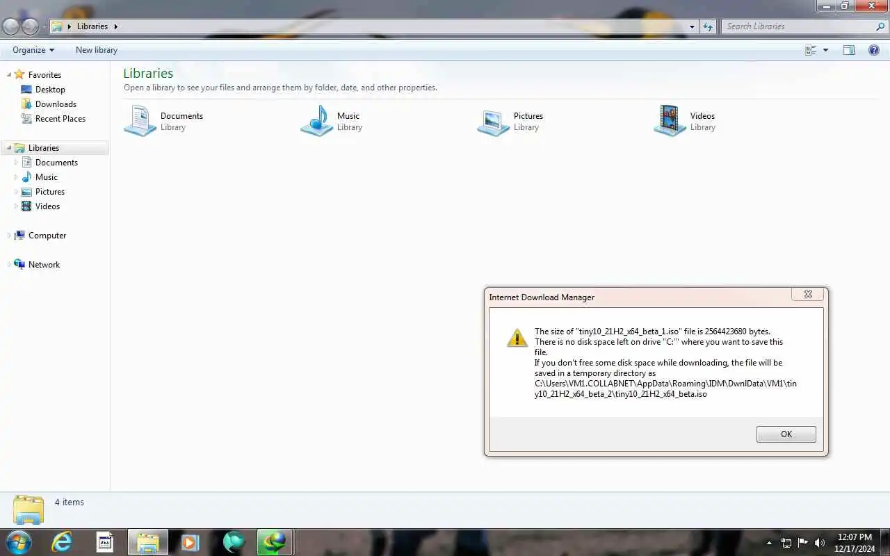Click OK in the Internet Download Manager dialog
The width and height of the screenshot is (890, 556).
tap(786, 434)
